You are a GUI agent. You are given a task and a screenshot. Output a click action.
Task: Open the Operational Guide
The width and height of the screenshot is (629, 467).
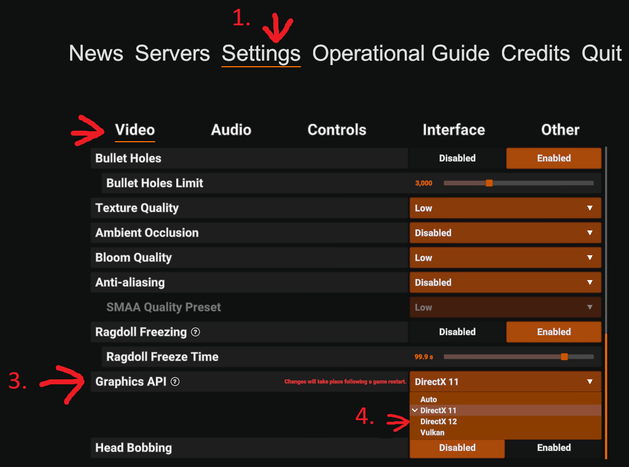401,53
